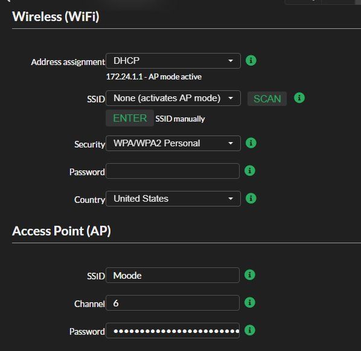The width and height of the screenshot is (361, 351).
Task: Click the SCAN button
Action: coord(267,99)
